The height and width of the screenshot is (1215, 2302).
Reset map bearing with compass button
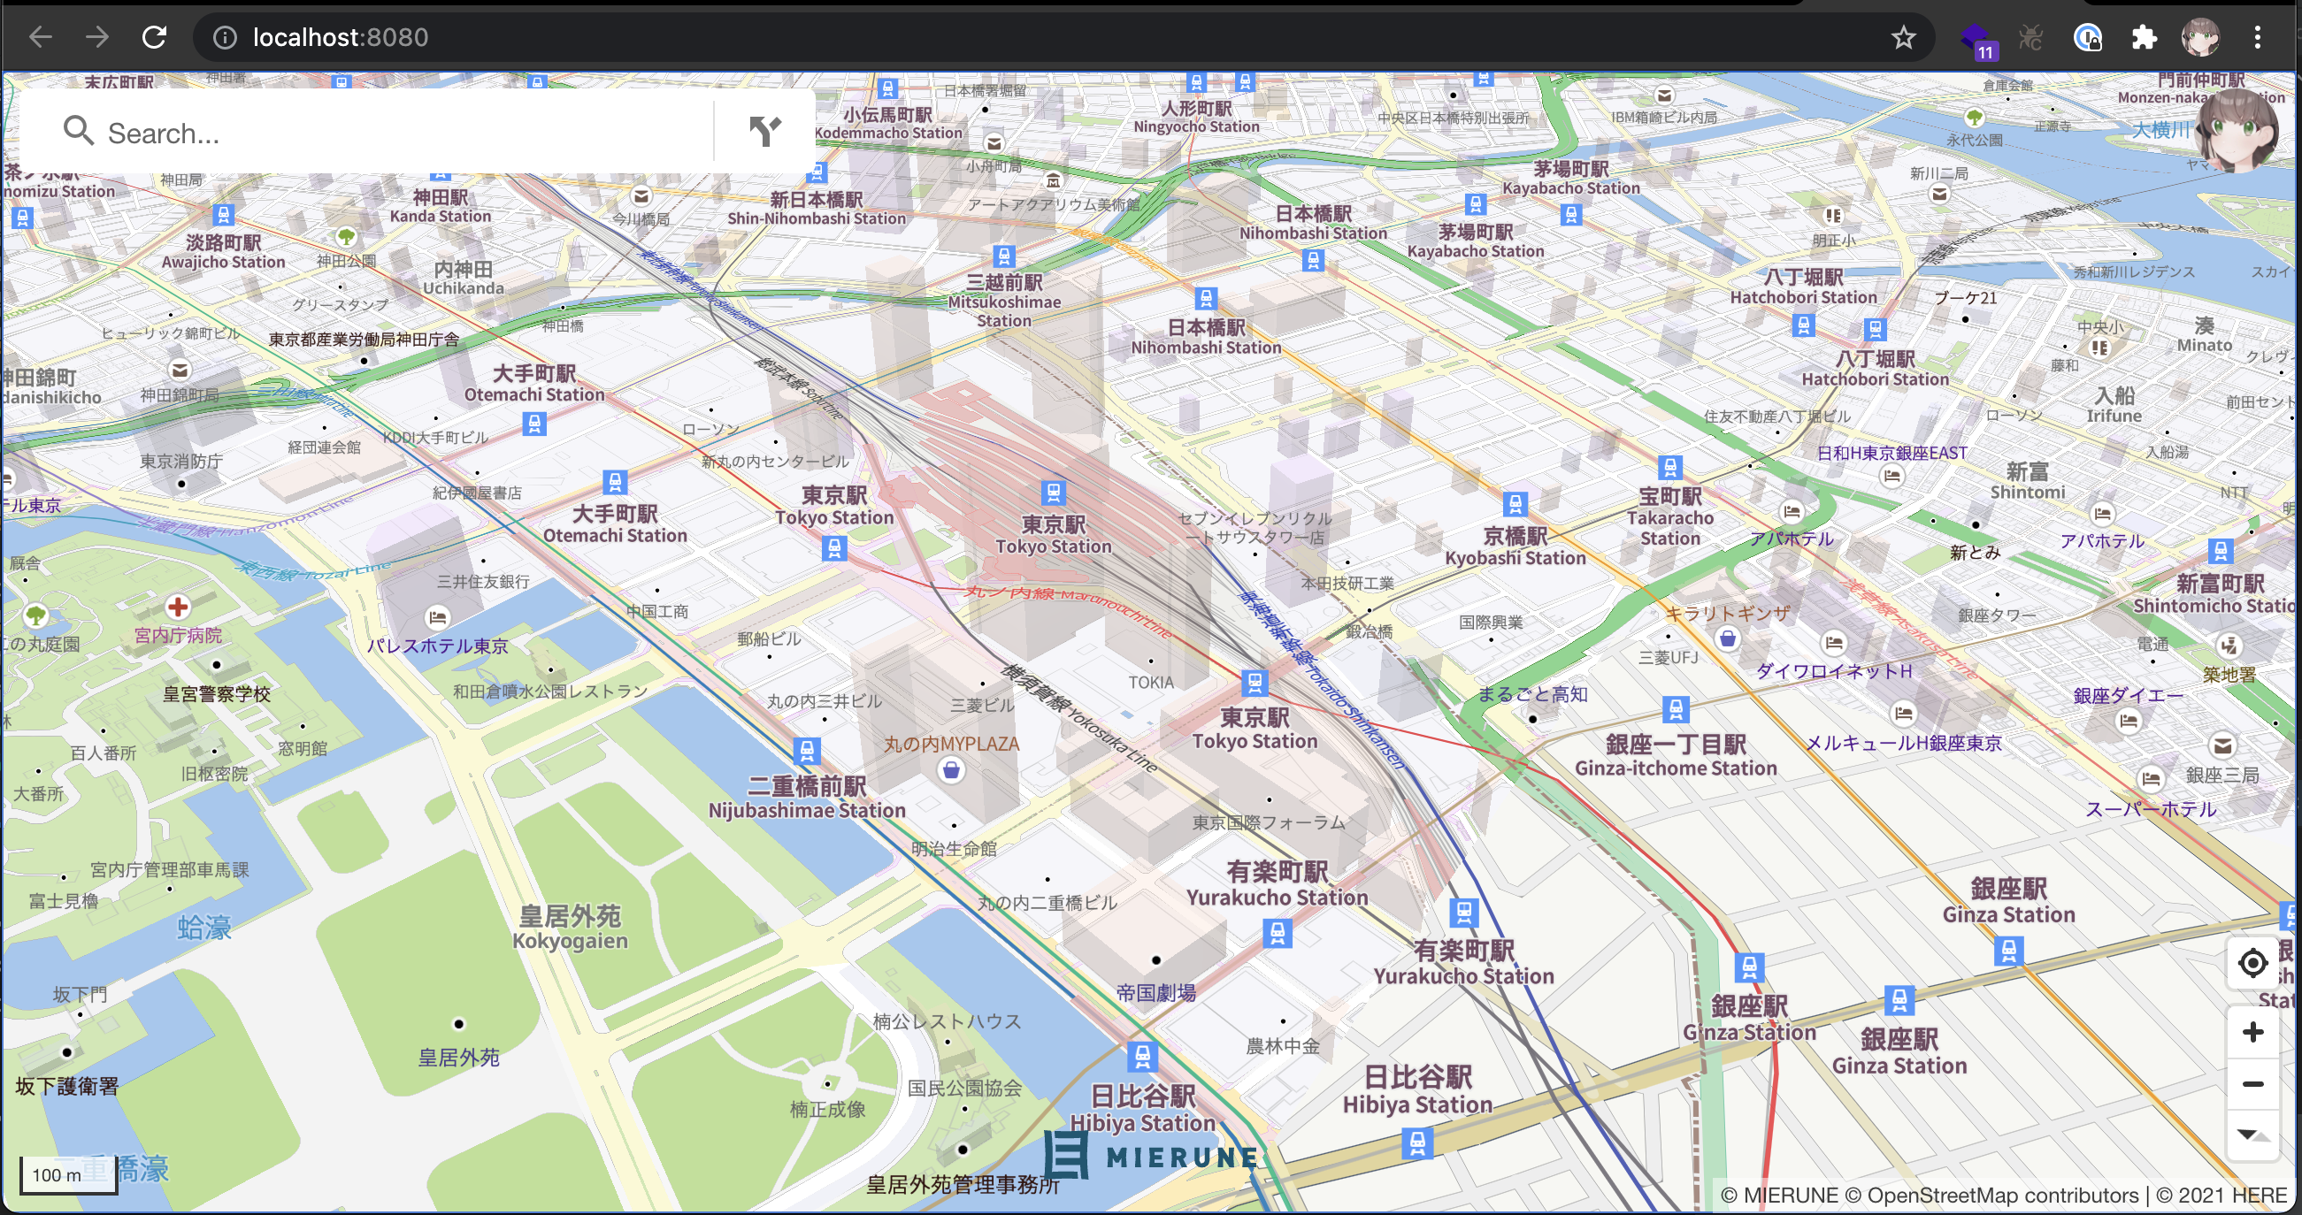[x=2252, y=1135]
